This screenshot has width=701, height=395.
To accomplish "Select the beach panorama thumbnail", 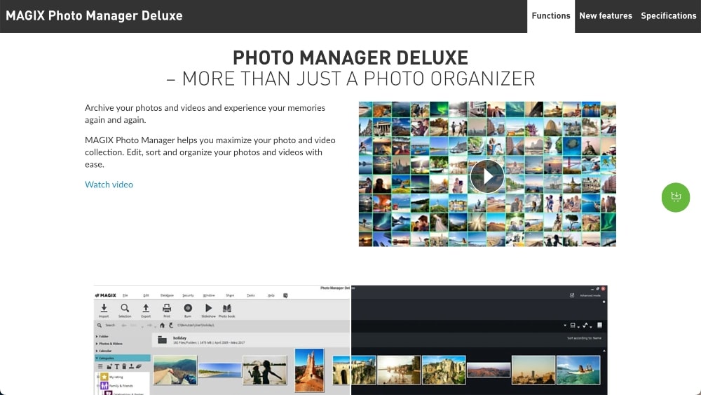I will tap(220, 370).
